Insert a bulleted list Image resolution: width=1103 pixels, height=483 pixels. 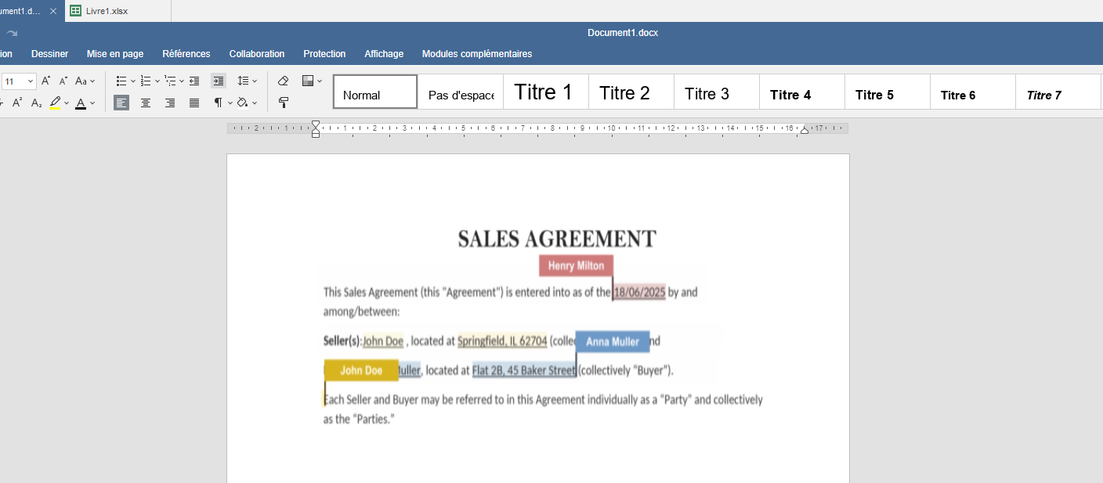121,81
